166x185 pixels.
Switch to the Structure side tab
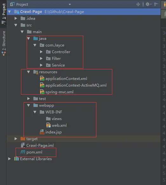(3, 43)
